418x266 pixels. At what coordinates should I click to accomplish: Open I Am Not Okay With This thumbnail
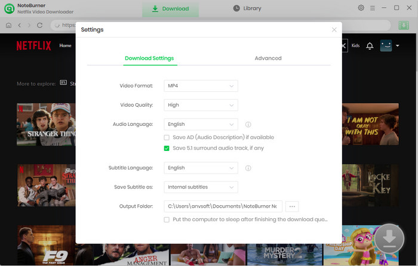[x=371, y=124]
